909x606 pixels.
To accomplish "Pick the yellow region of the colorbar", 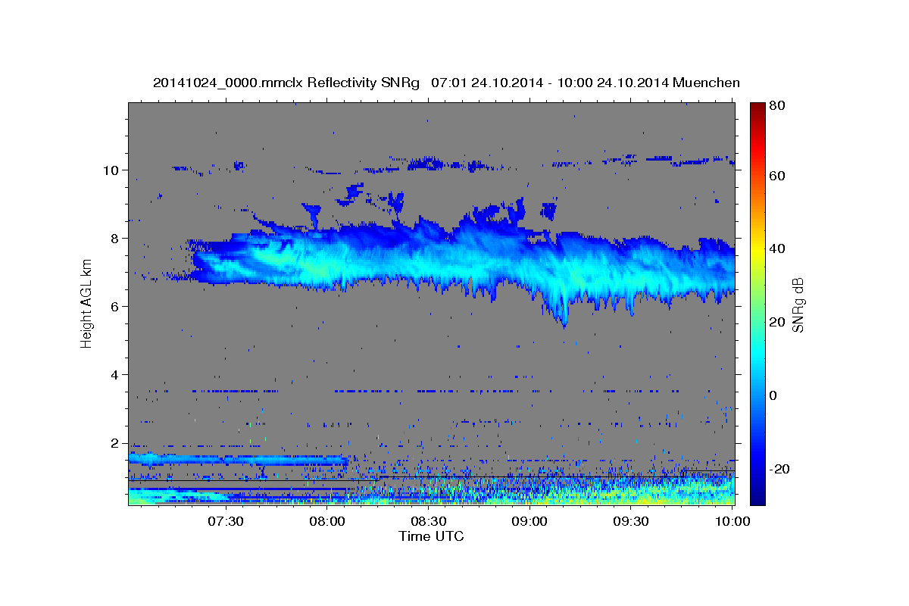I will tap(757, 250).
